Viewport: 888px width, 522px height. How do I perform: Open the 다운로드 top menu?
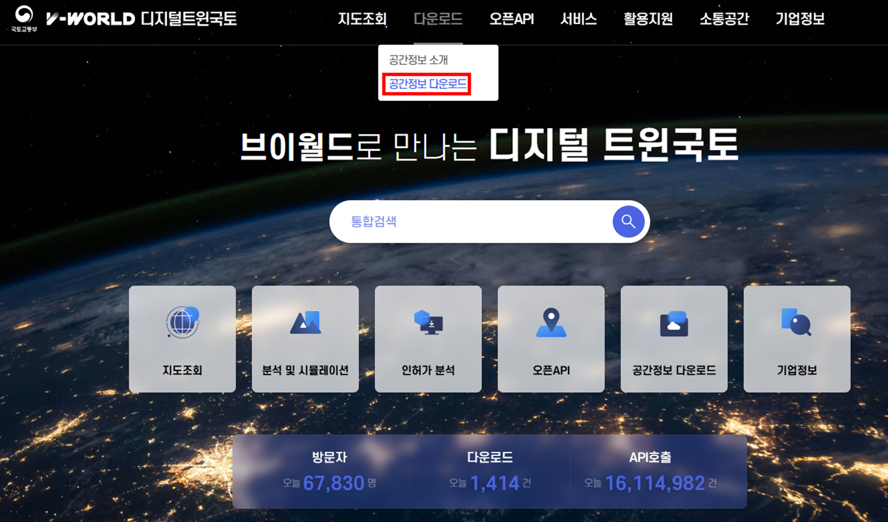coord(438,19)
